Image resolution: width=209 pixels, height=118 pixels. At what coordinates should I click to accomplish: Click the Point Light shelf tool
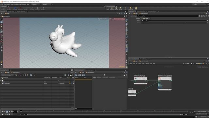click(112, 9)
